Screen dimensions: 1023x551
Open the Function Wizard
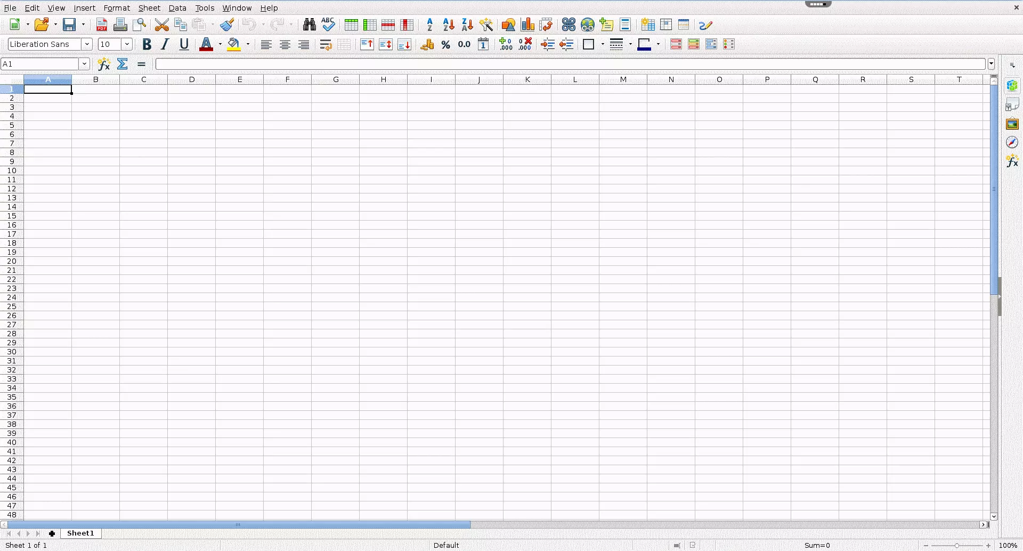click(104, 64)
